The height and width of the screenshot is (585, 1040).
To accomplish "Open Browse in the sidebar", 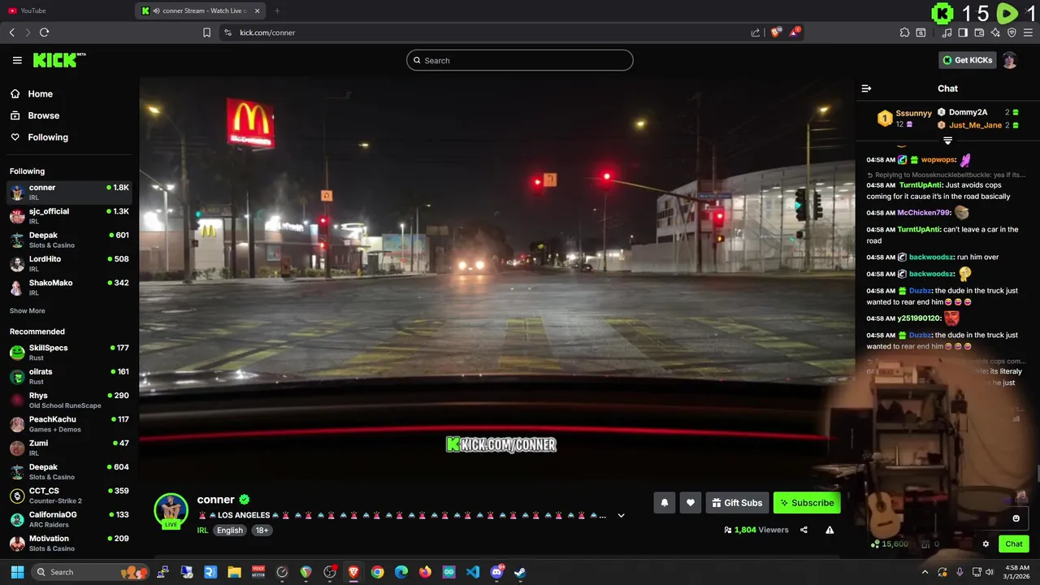I will point(43,115).
